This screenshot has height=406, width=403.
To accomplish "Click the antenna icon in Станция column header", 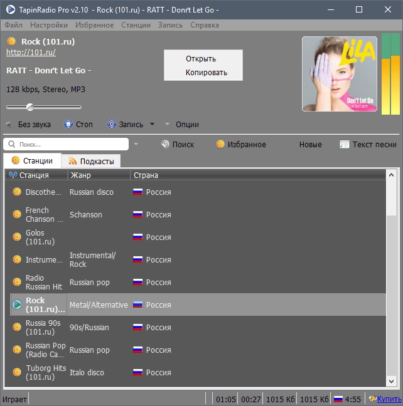I will pyautogui.click(x=13, y=175).
